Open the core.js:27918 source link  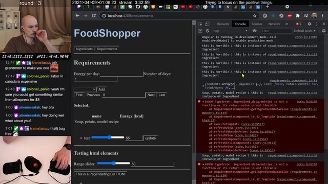[306, 37]
